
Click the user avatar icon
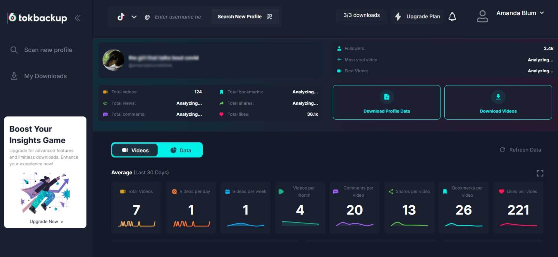482,16
